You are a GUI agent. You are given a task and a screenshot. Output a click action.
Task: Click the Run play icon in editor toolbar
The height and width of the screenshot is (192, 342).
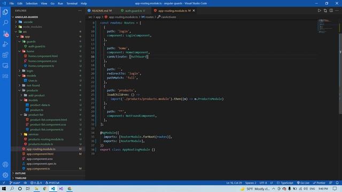[x=319, y=11]
